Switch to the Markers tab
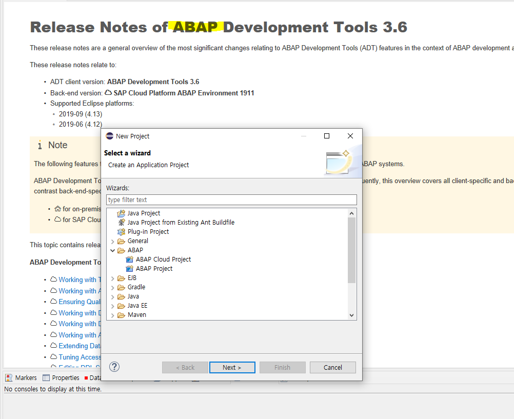Screen dimensions: 514x419 [x=22, y=377]
